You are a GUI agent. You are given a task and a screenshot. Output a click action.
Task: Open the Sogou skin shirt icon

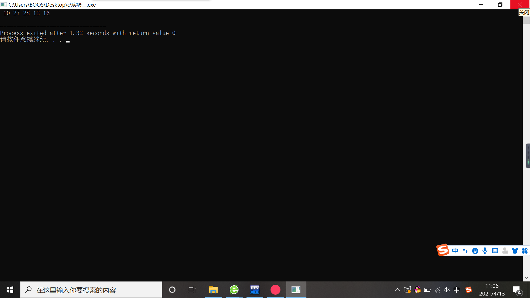point(515,251)
